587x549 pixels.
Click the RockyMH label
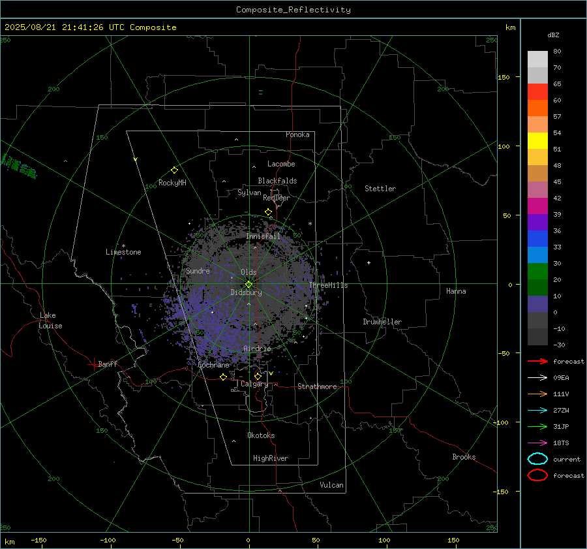(x=172, y=183)
